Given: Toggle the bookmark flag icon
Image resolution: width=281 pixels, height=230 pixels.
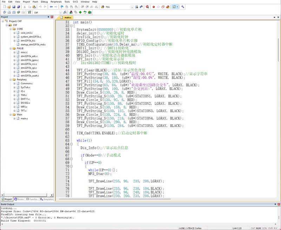Looking at the screenshot, I should [62, 7].
